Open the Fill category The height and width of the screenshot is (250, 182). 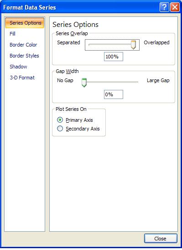[12, 34]
